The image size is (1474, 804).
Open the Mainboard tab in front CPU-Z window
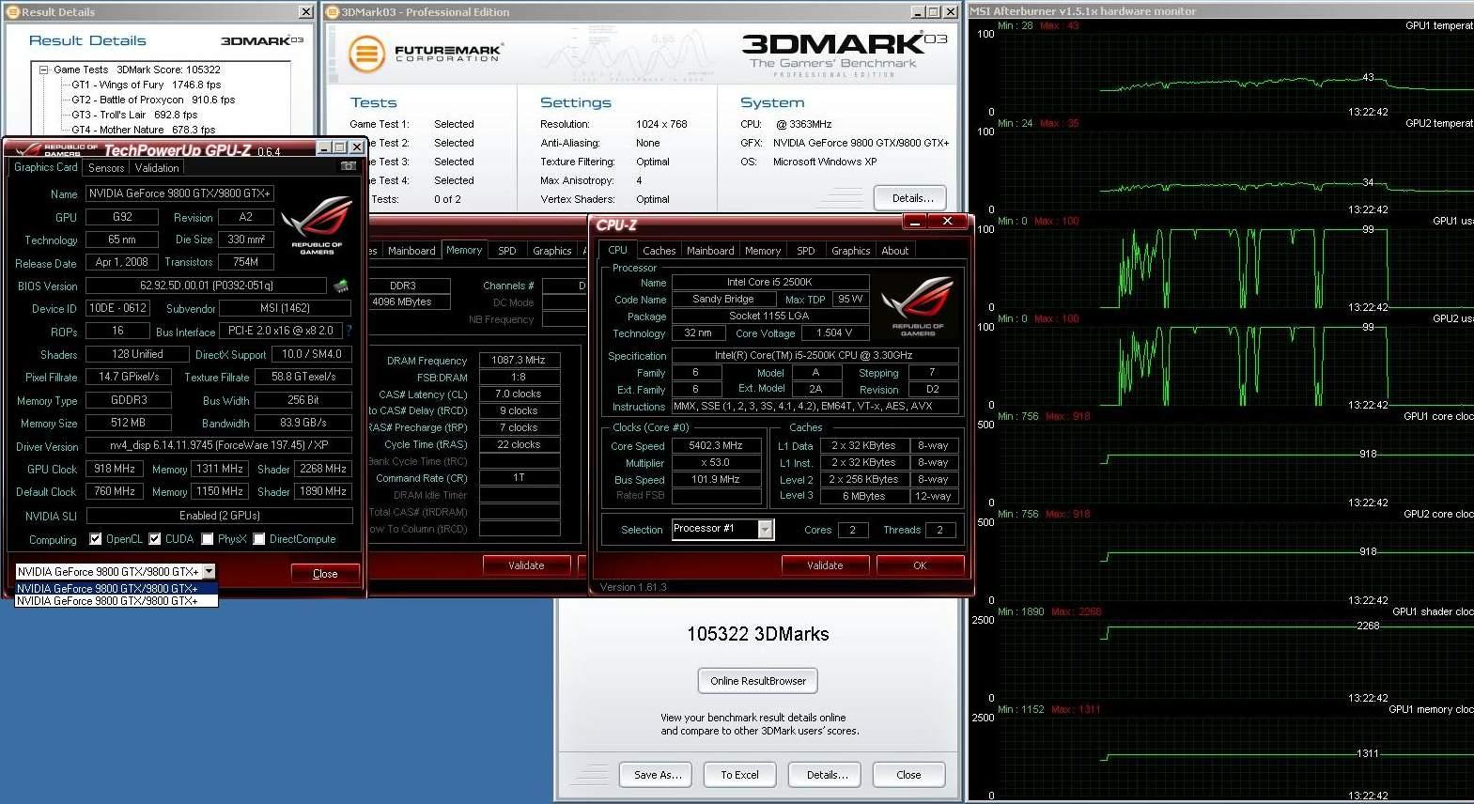click(x=710, y=251)
